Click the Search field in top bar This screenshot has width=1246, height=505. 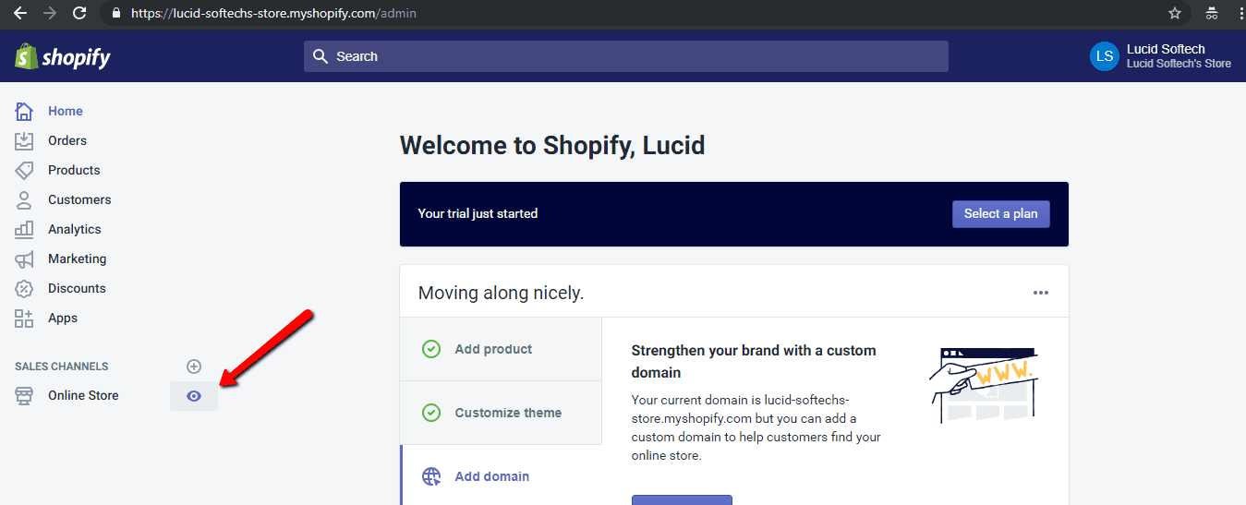[x=626, y=56]
